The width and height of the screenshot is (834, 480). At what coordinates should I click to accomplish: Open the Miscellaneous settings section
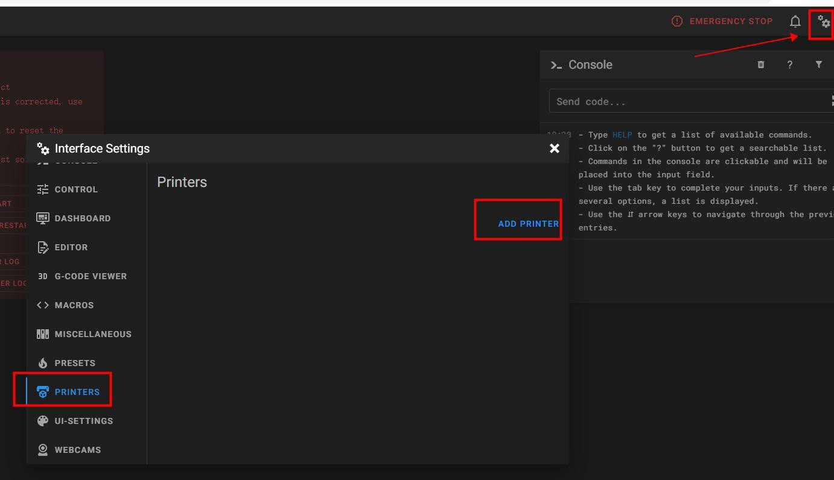click(x=92, y=334)
